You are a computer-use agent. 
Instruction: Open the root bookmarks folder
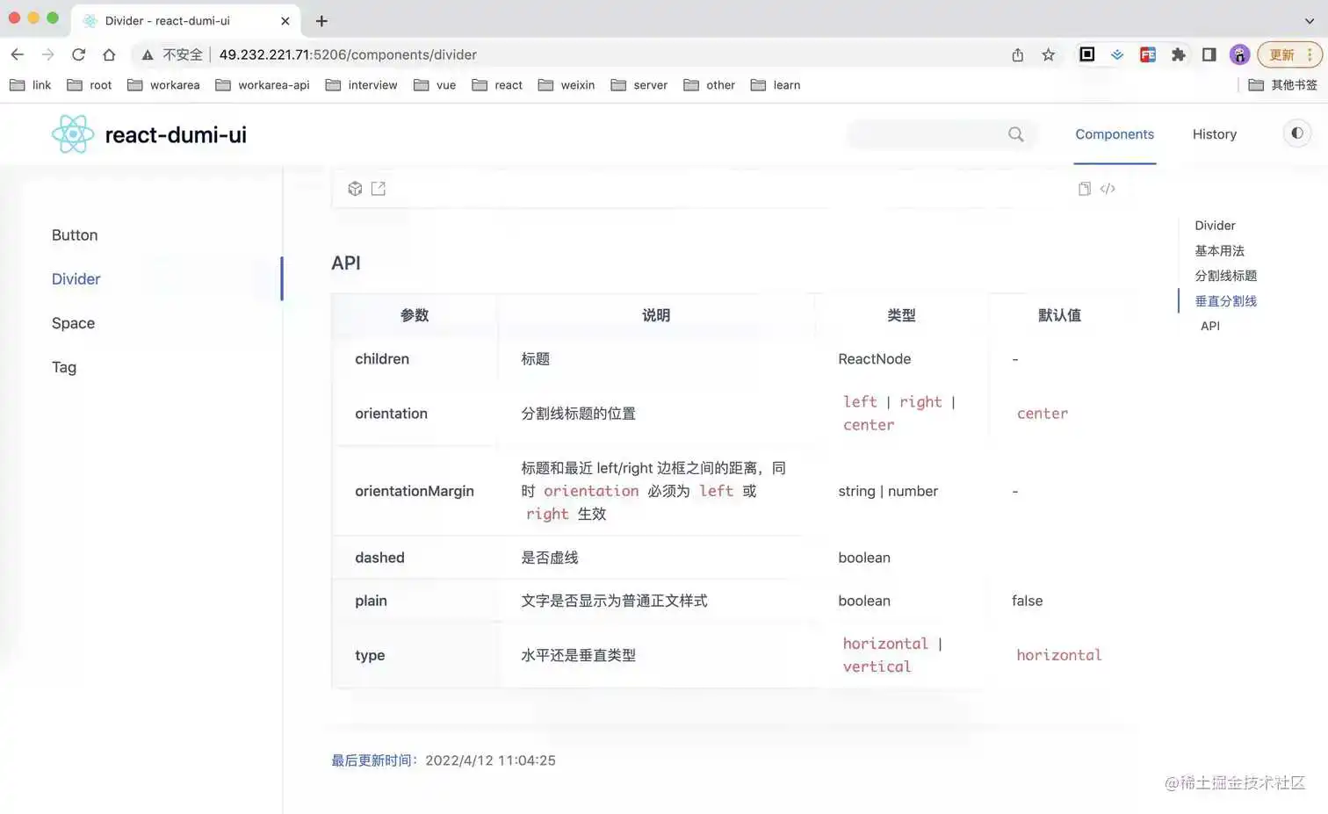tap(90, 85)
